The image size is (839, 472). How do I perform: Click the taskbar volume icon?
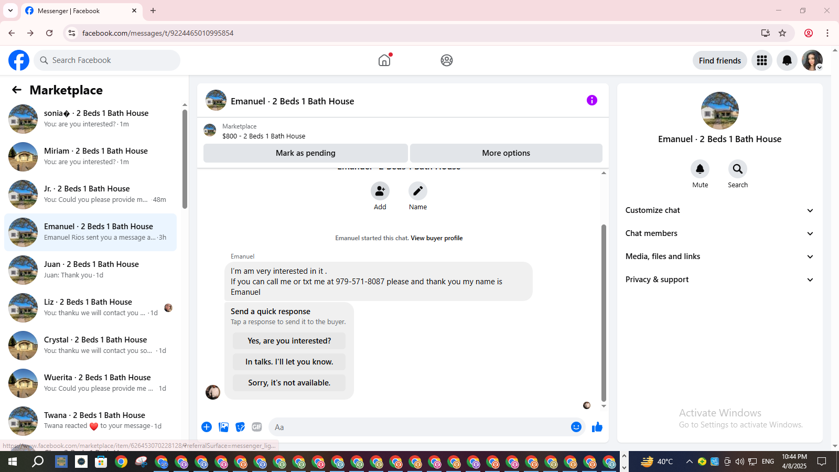click(x=740, y=462)
